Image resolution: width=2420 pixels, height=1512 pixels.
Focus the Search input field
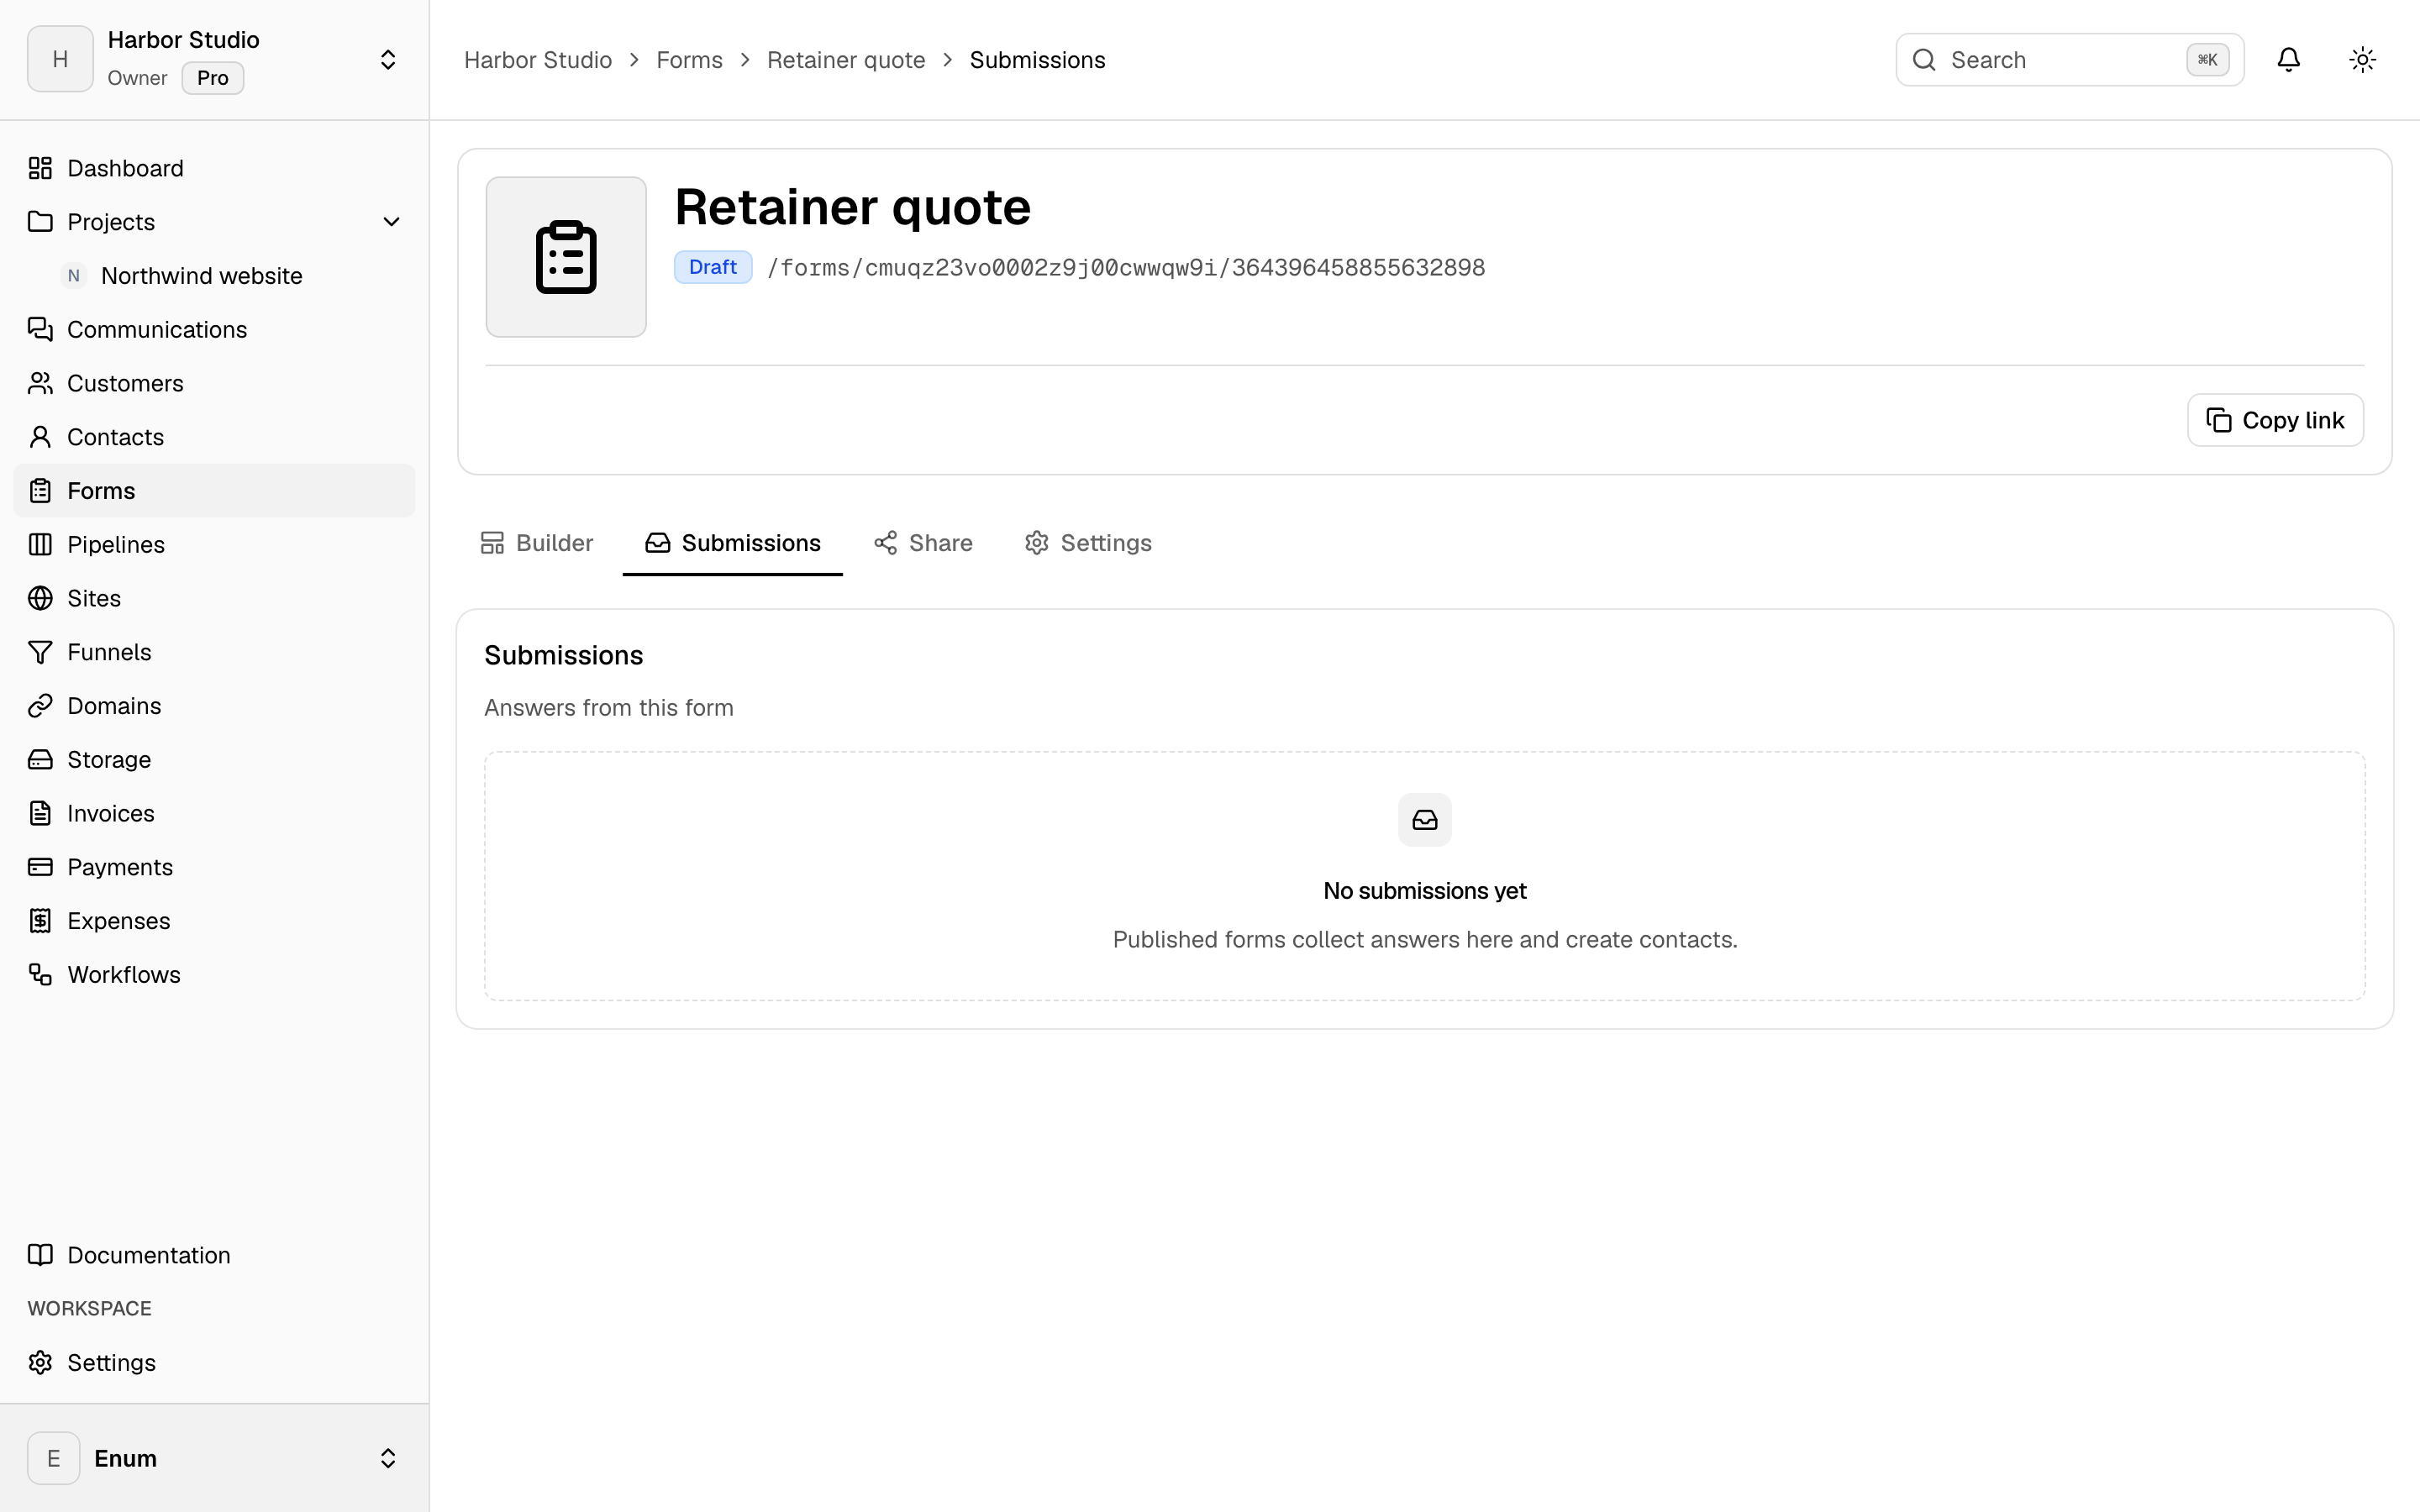2070,60
